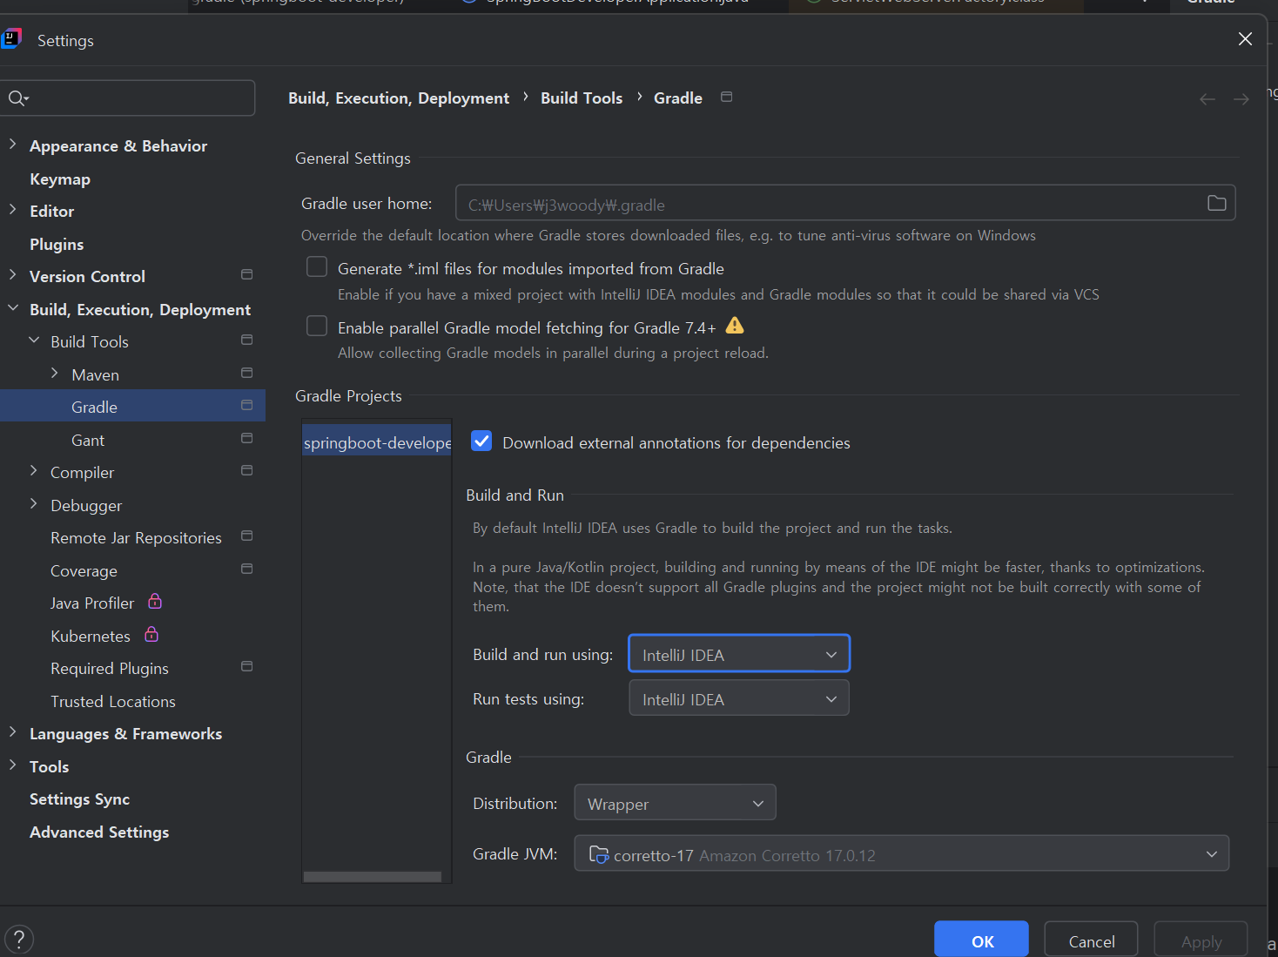Focus the settings search field
Viewport: 1278px width, 957px height.
coord(128,98)
